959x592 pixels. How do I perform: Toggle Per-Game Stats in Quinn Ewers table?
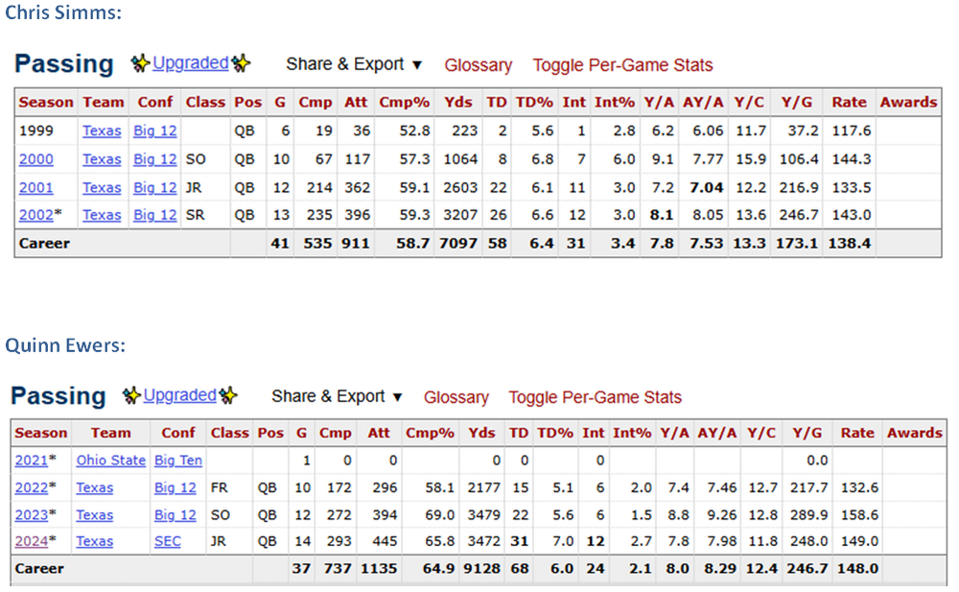tap(595, 397)
